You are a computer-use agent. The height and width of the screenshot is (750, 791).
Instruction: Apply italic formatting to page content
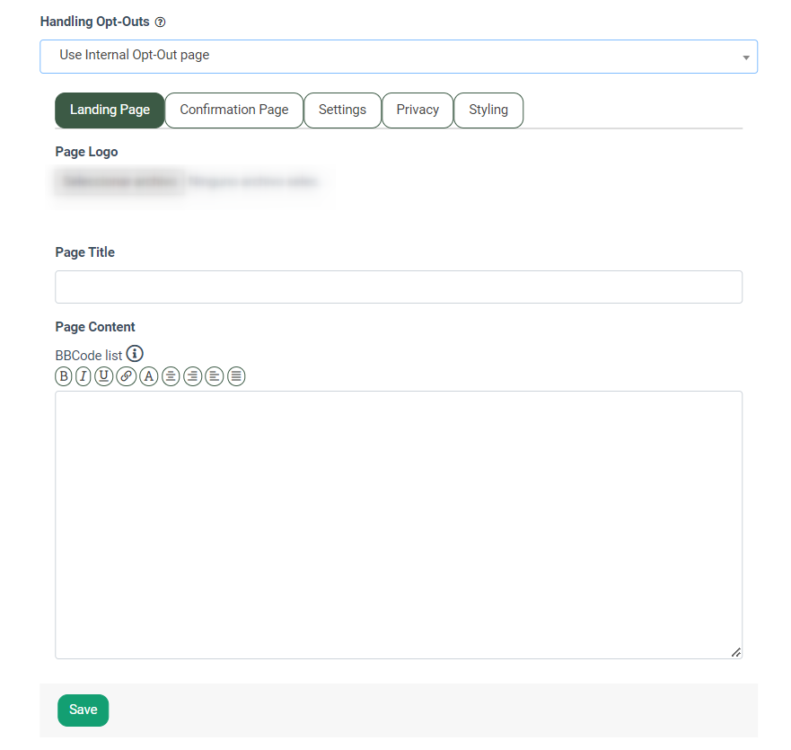83,376
